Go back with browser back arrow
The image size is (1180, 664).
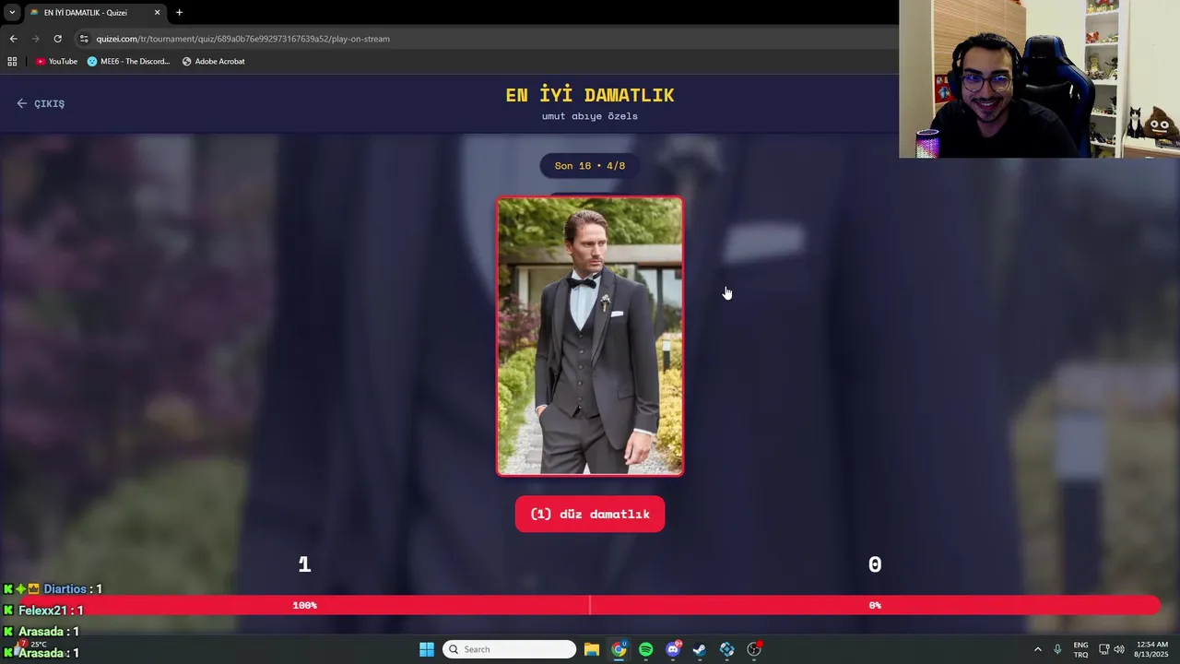[14, 39]
